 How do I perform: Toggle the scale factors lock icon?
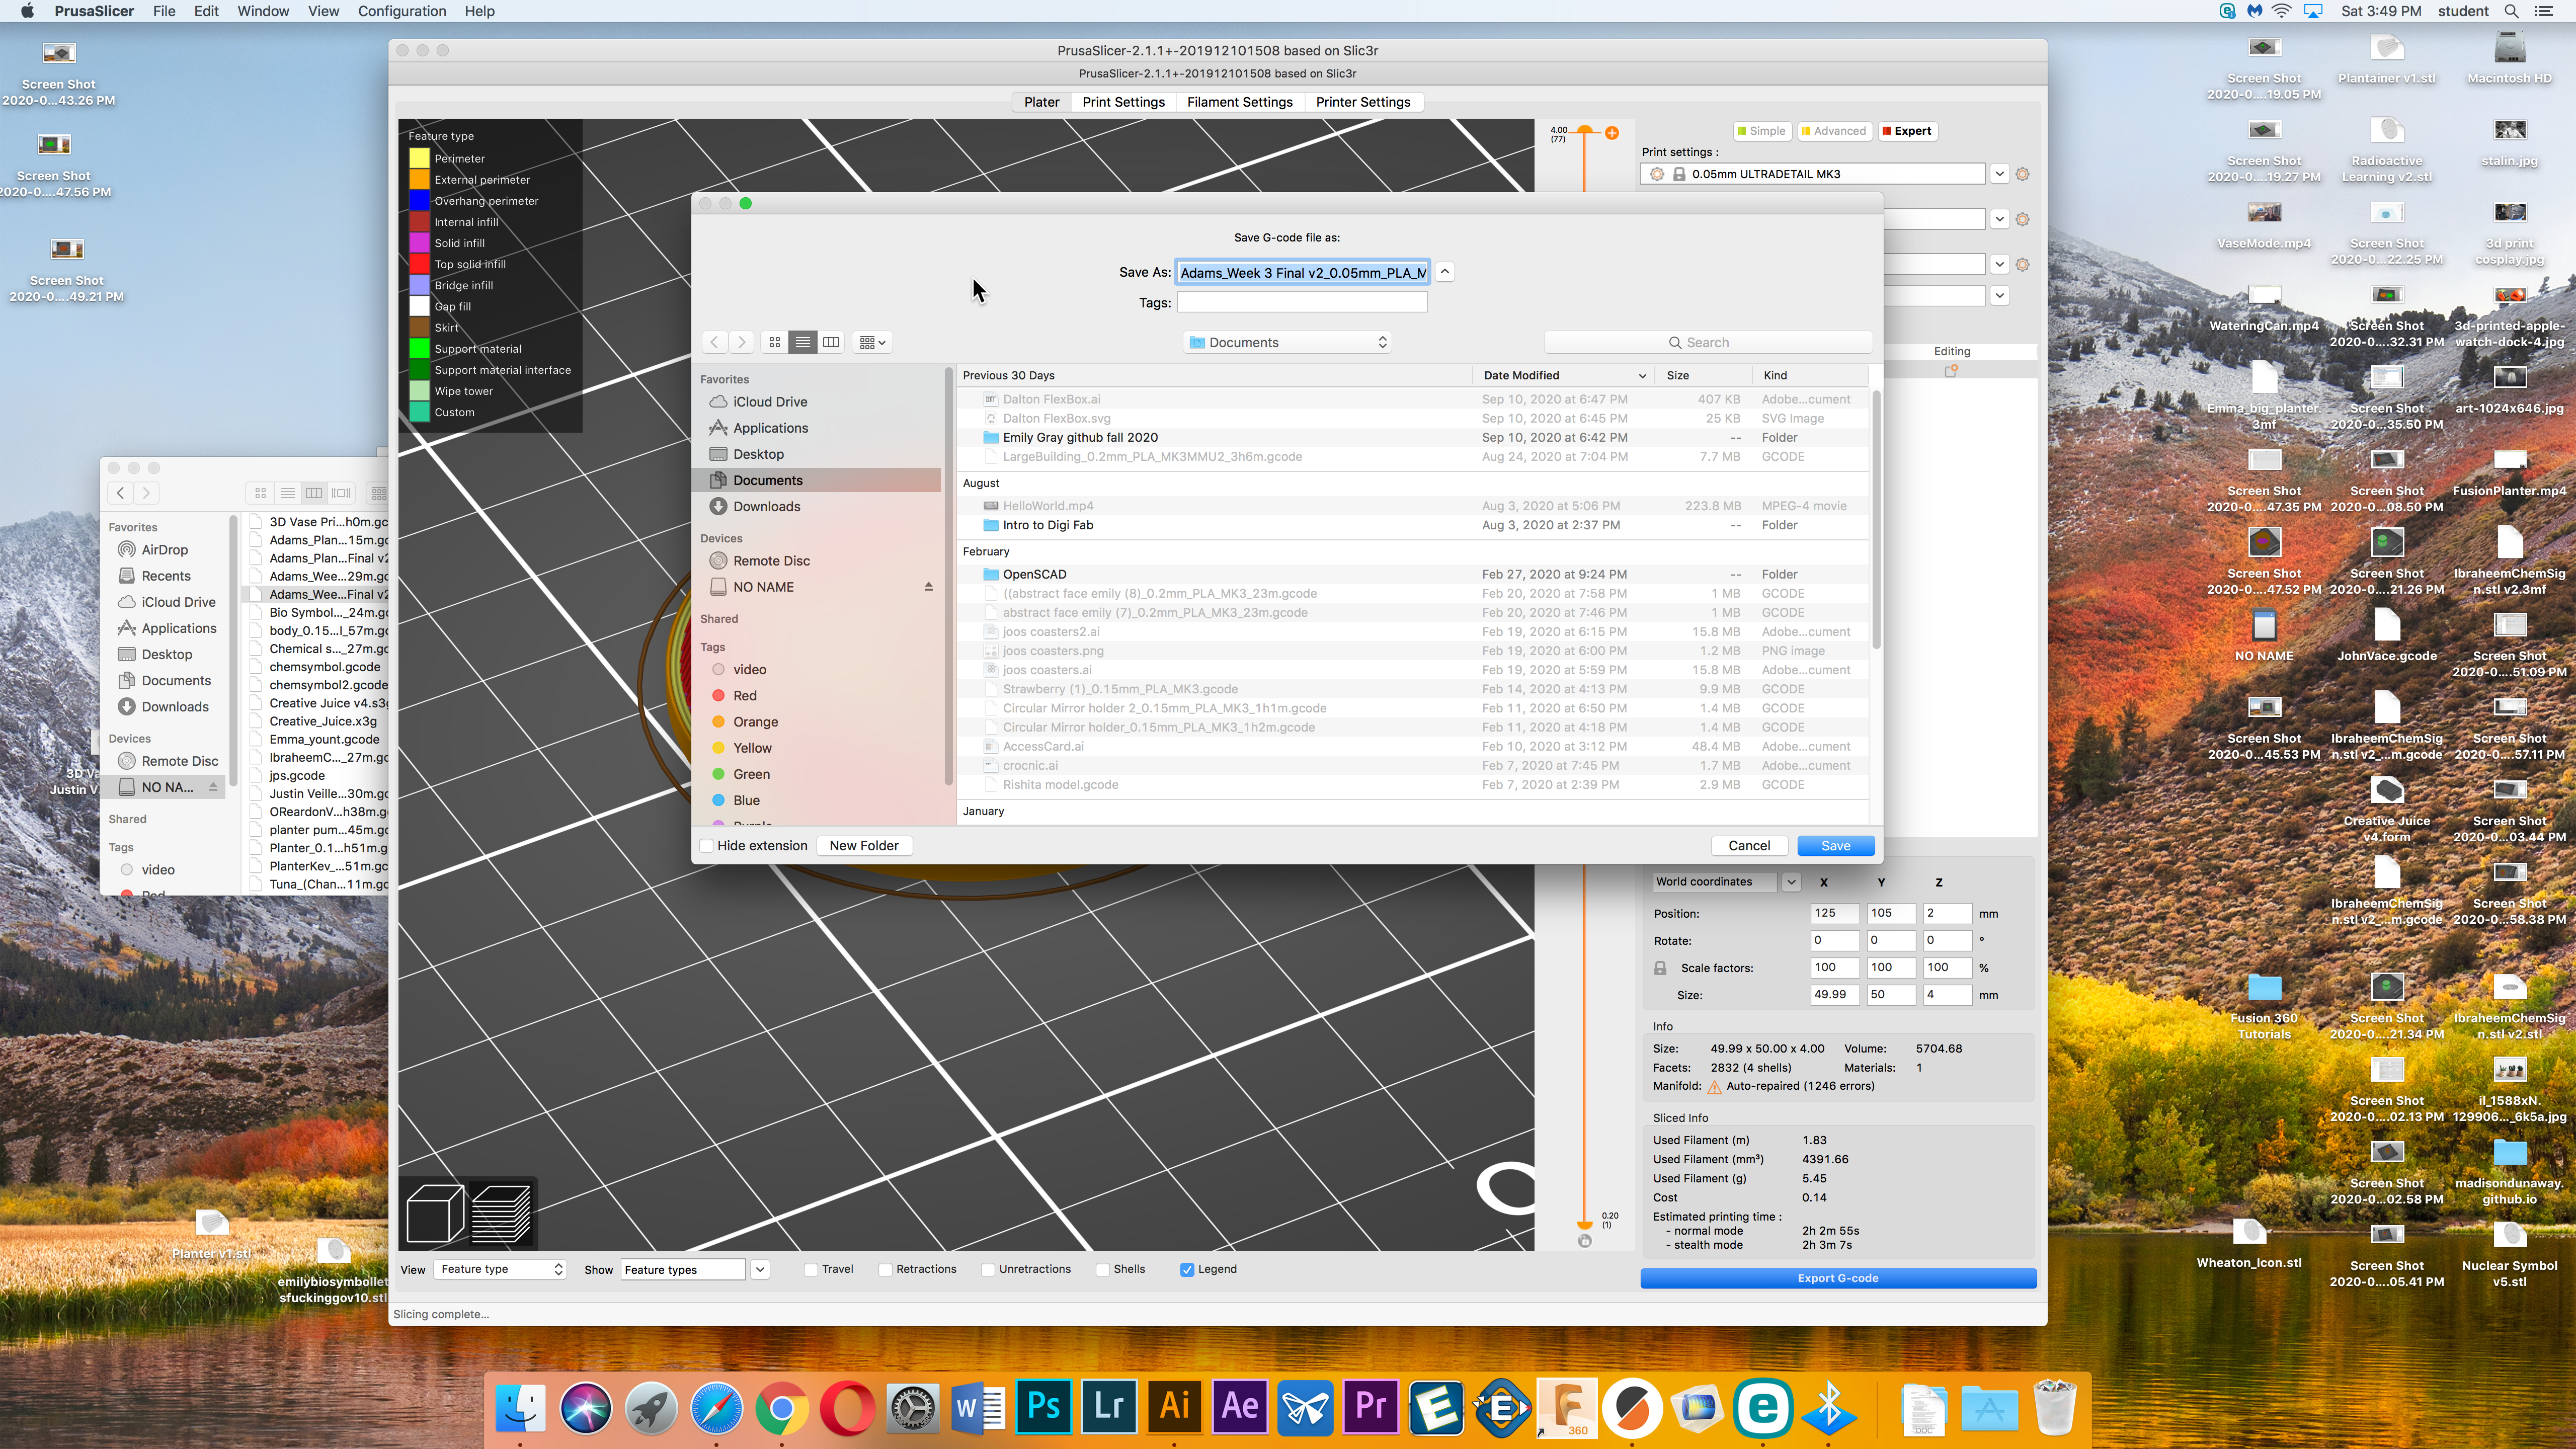pos(1660,968)
